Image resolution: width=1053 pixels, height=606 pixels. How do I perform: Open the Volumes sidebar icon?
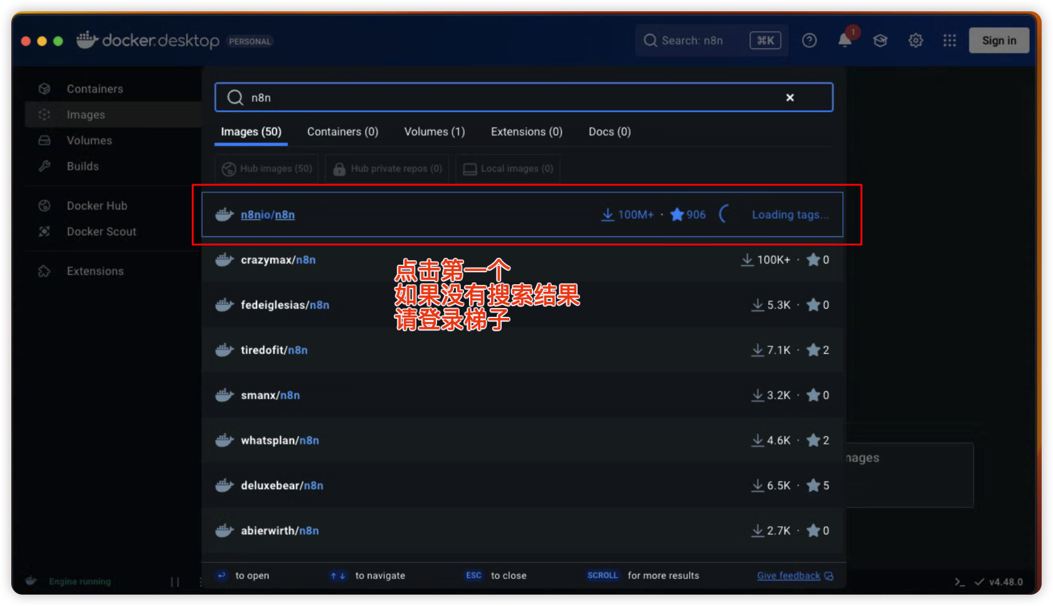click(x=44, y=140)
